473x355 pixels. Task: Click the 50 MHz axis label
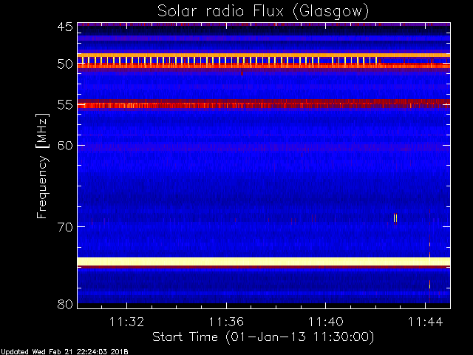tap(65, 64)
